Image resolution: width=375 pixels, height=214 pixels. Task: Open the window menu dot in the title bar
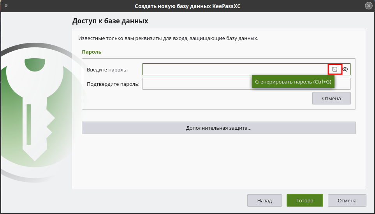click(x=6, y=6)
